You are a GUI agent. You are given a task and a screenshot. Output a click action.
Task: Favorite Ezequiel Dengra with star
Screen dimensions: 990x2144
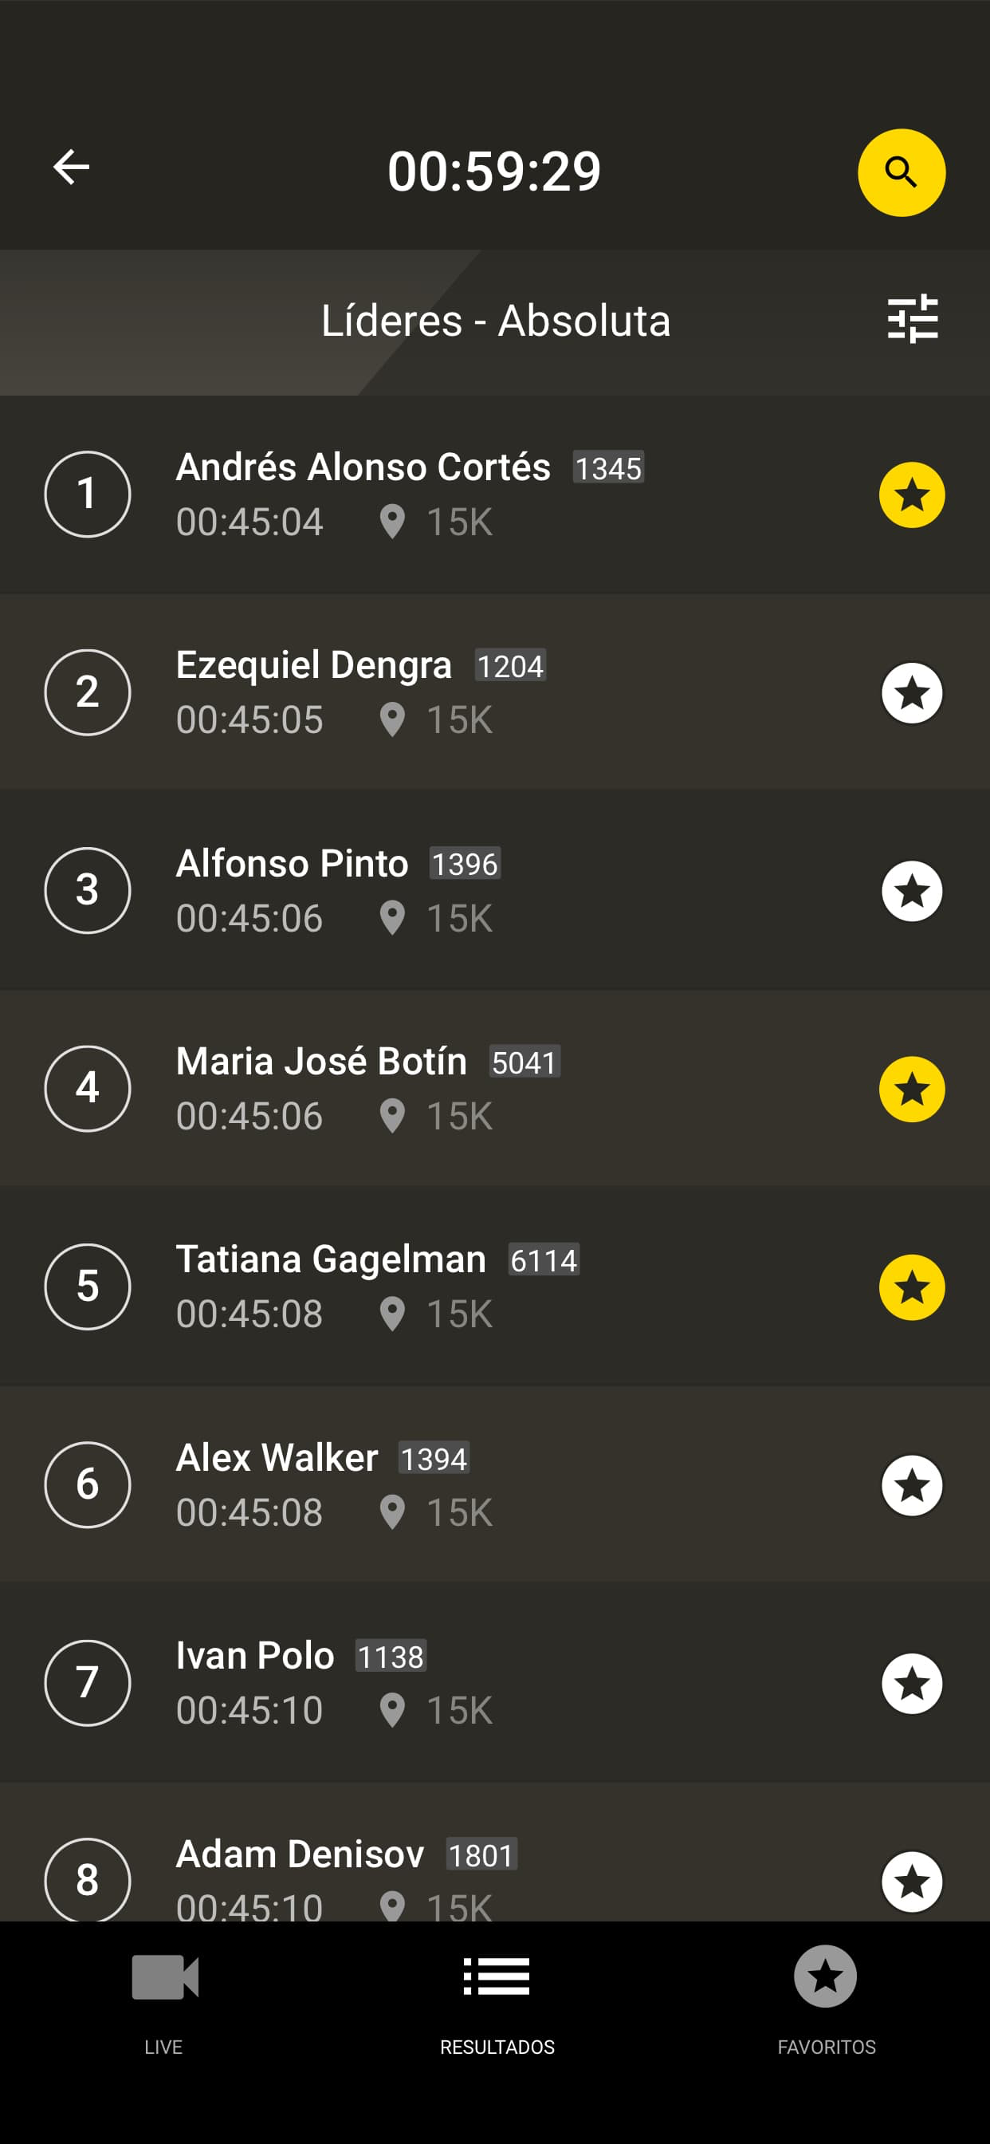[912, 693]
